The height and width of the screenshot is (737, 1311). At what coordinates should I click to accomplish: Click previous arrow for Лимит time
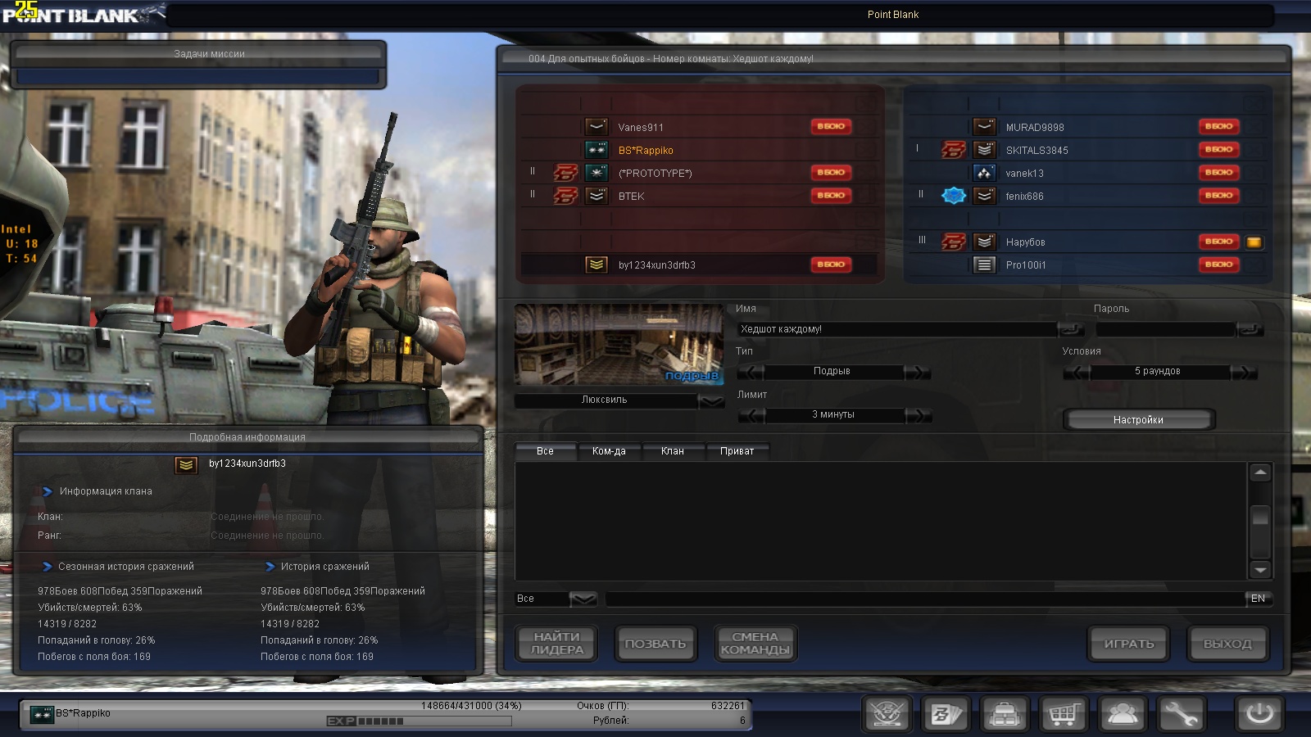pyautogui.click(x=751, y=415)
